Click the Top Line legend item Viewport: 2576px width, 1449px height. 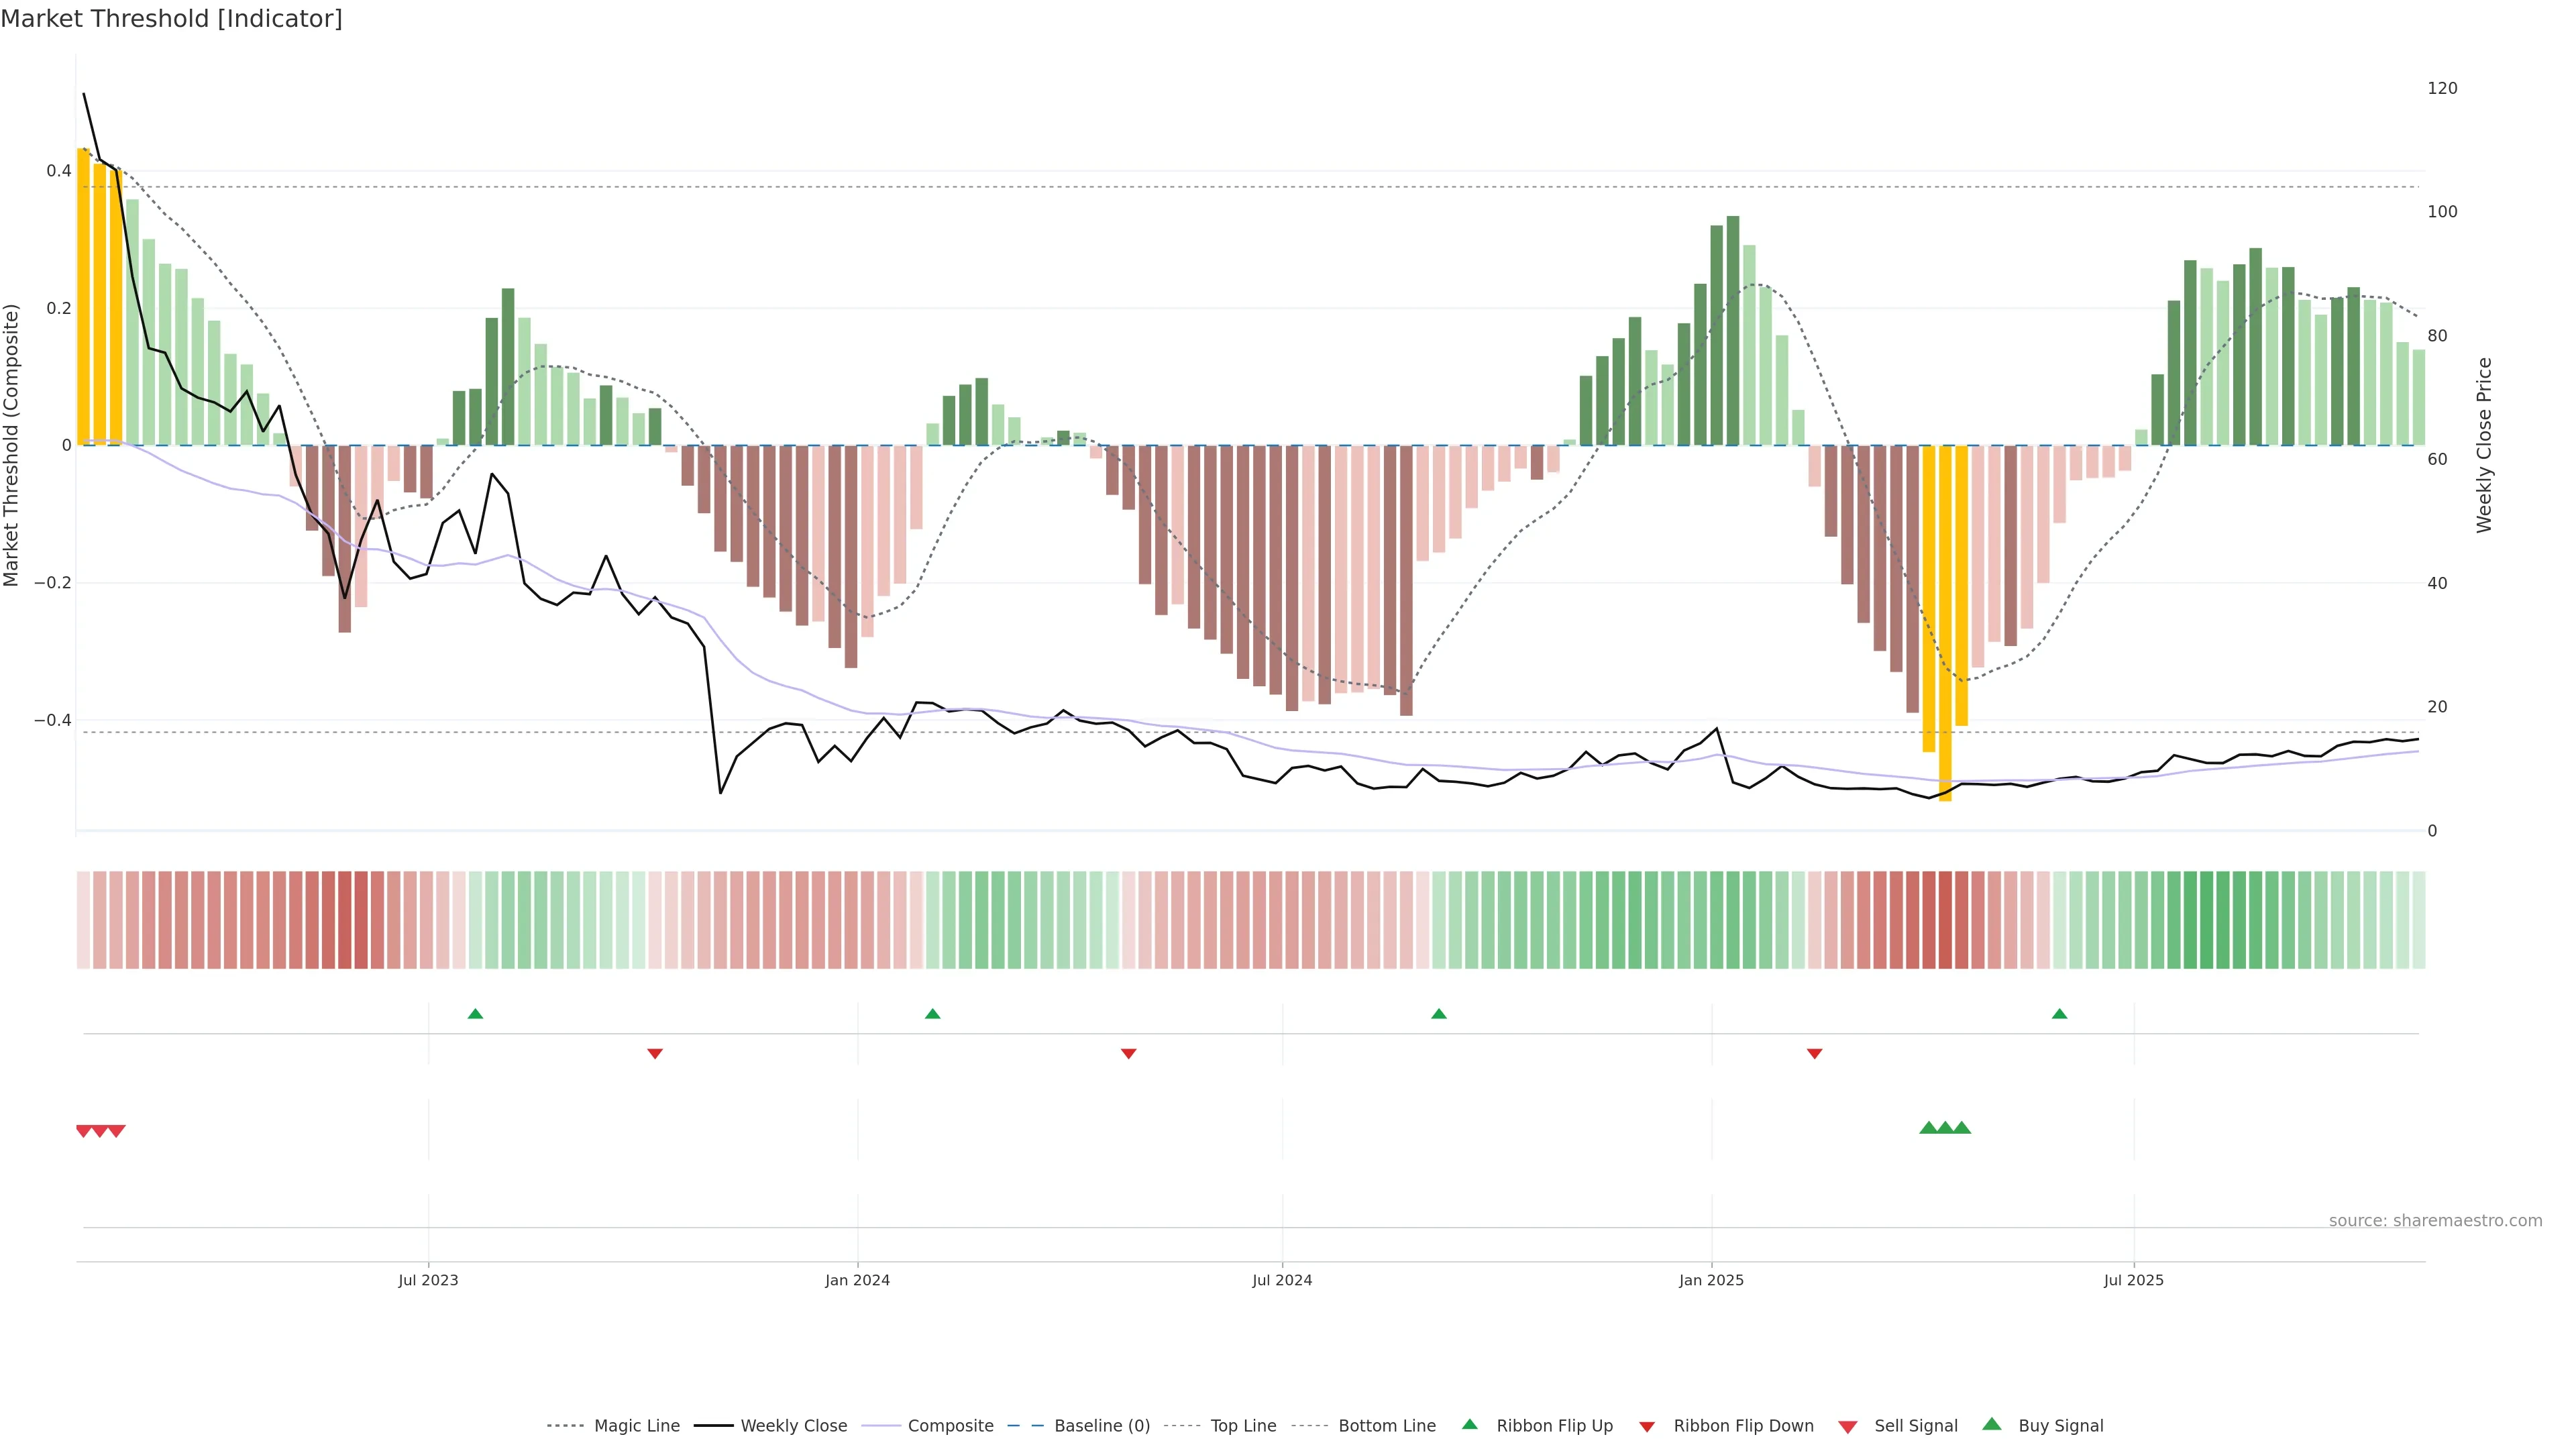point(1243,1426)
